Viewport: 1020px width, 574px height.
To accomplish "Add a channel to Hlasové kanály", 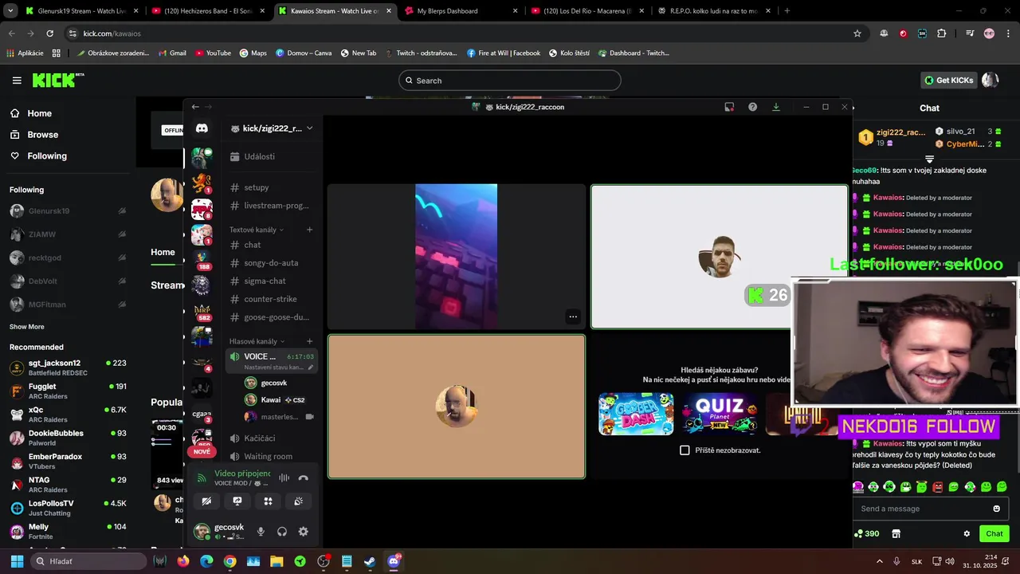I will click(x=309, y=341).
